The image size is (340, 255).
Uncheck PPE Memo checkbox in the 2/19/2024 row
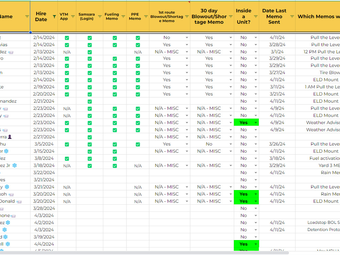[x=138, y=87]
